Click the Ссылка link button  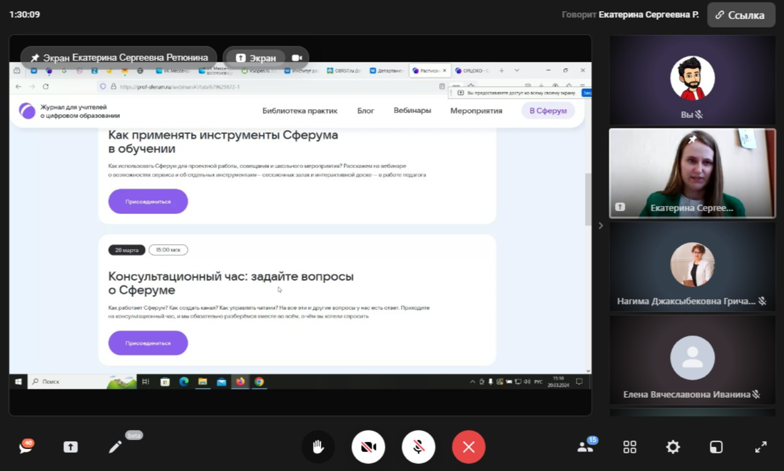pos(741,15)
